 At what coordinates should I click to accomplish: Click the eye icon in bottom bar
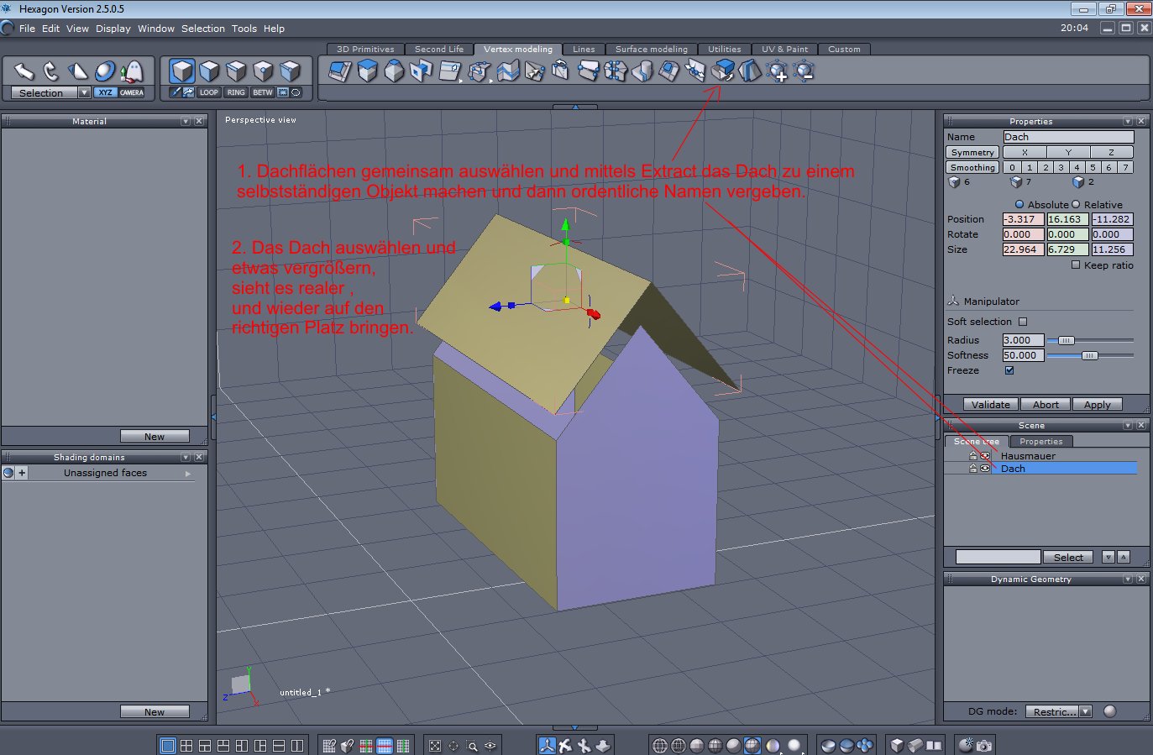pos(490,746)
